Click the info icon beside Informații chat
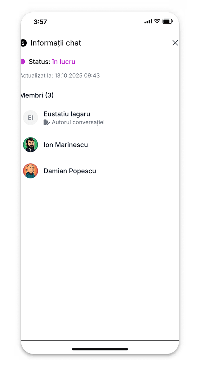 (23, 43)
